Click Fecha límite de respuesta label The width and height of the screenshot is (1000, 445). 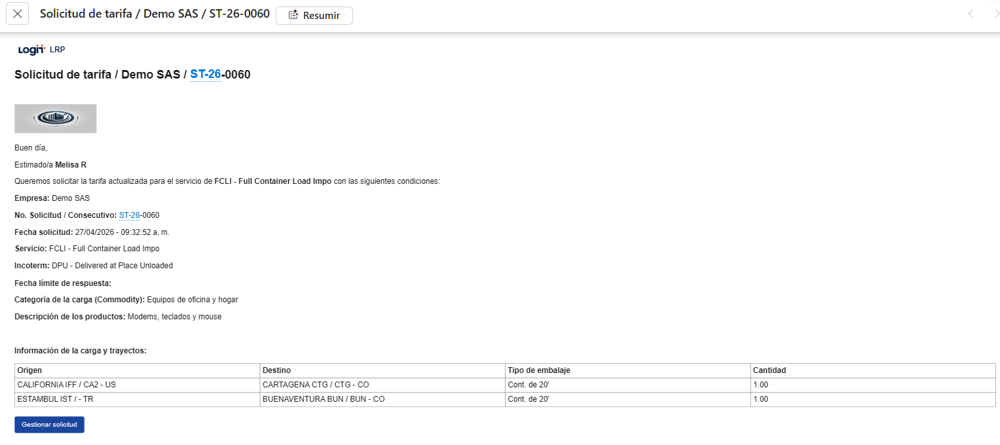[x=63, y=283]
